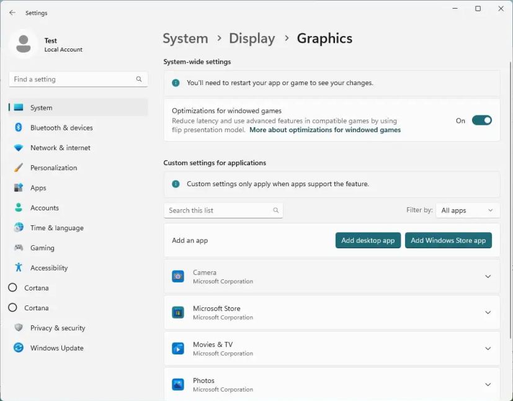The image size is (513, 401).
Task: Click the Windows Update sync icon
Action: tap(19, 348)
